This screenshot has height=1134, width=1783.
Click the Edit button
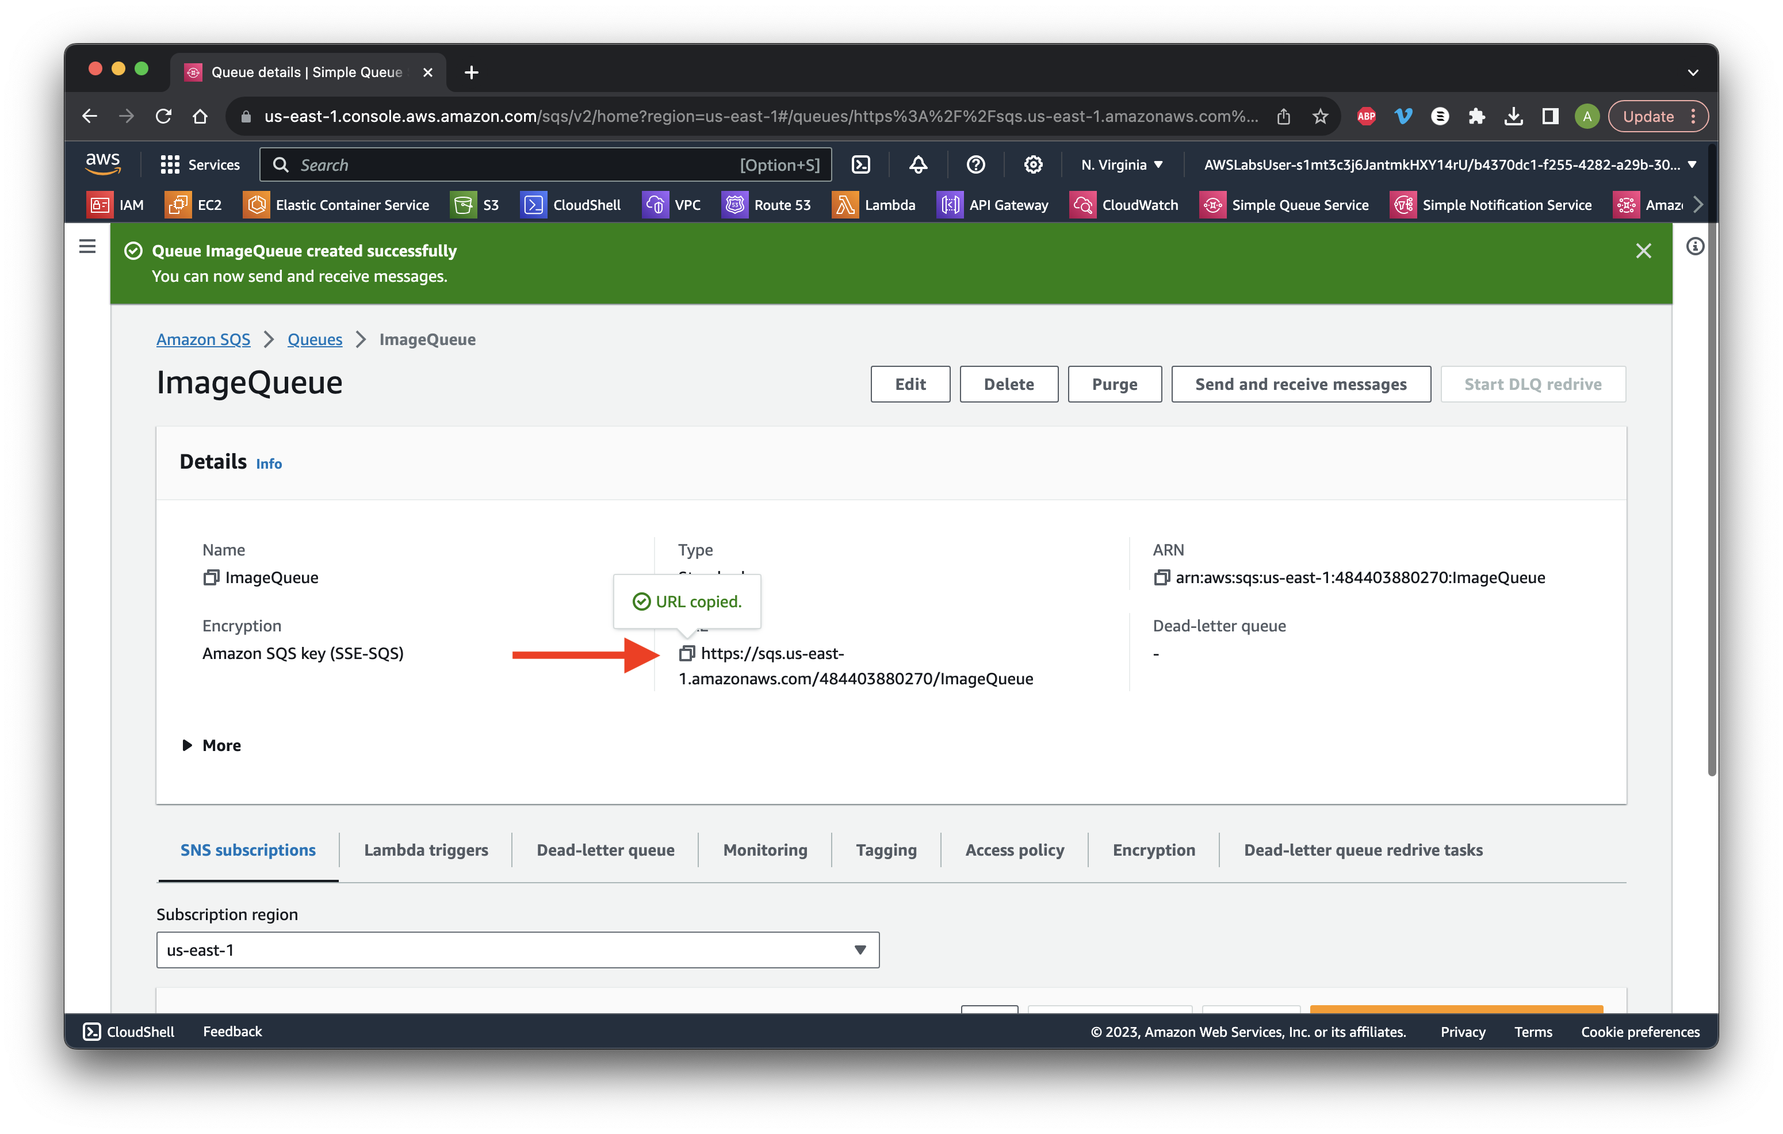coord(910,384)
